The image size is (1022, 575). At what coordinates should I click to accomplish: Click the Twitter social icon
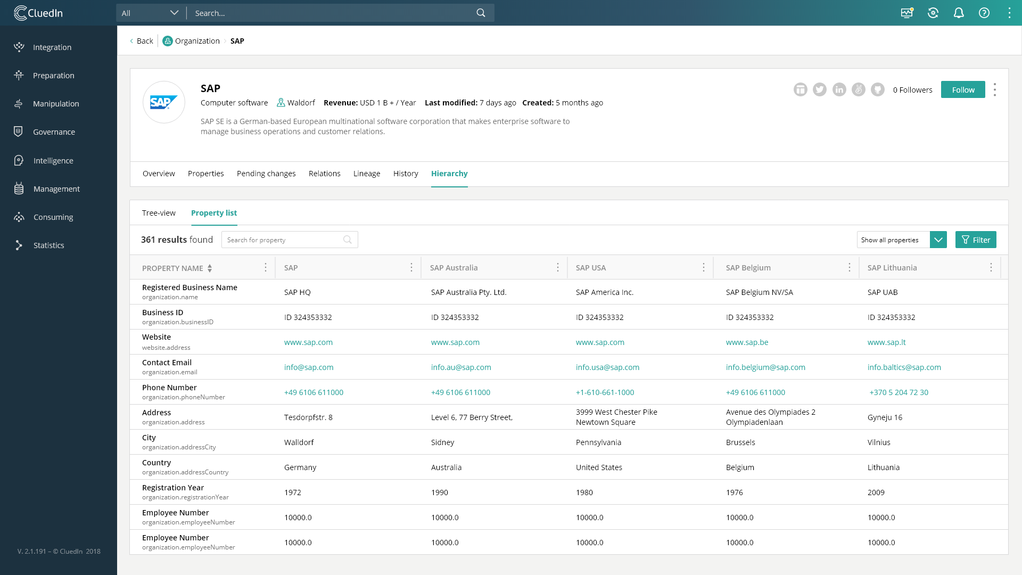tap(820, 89)
